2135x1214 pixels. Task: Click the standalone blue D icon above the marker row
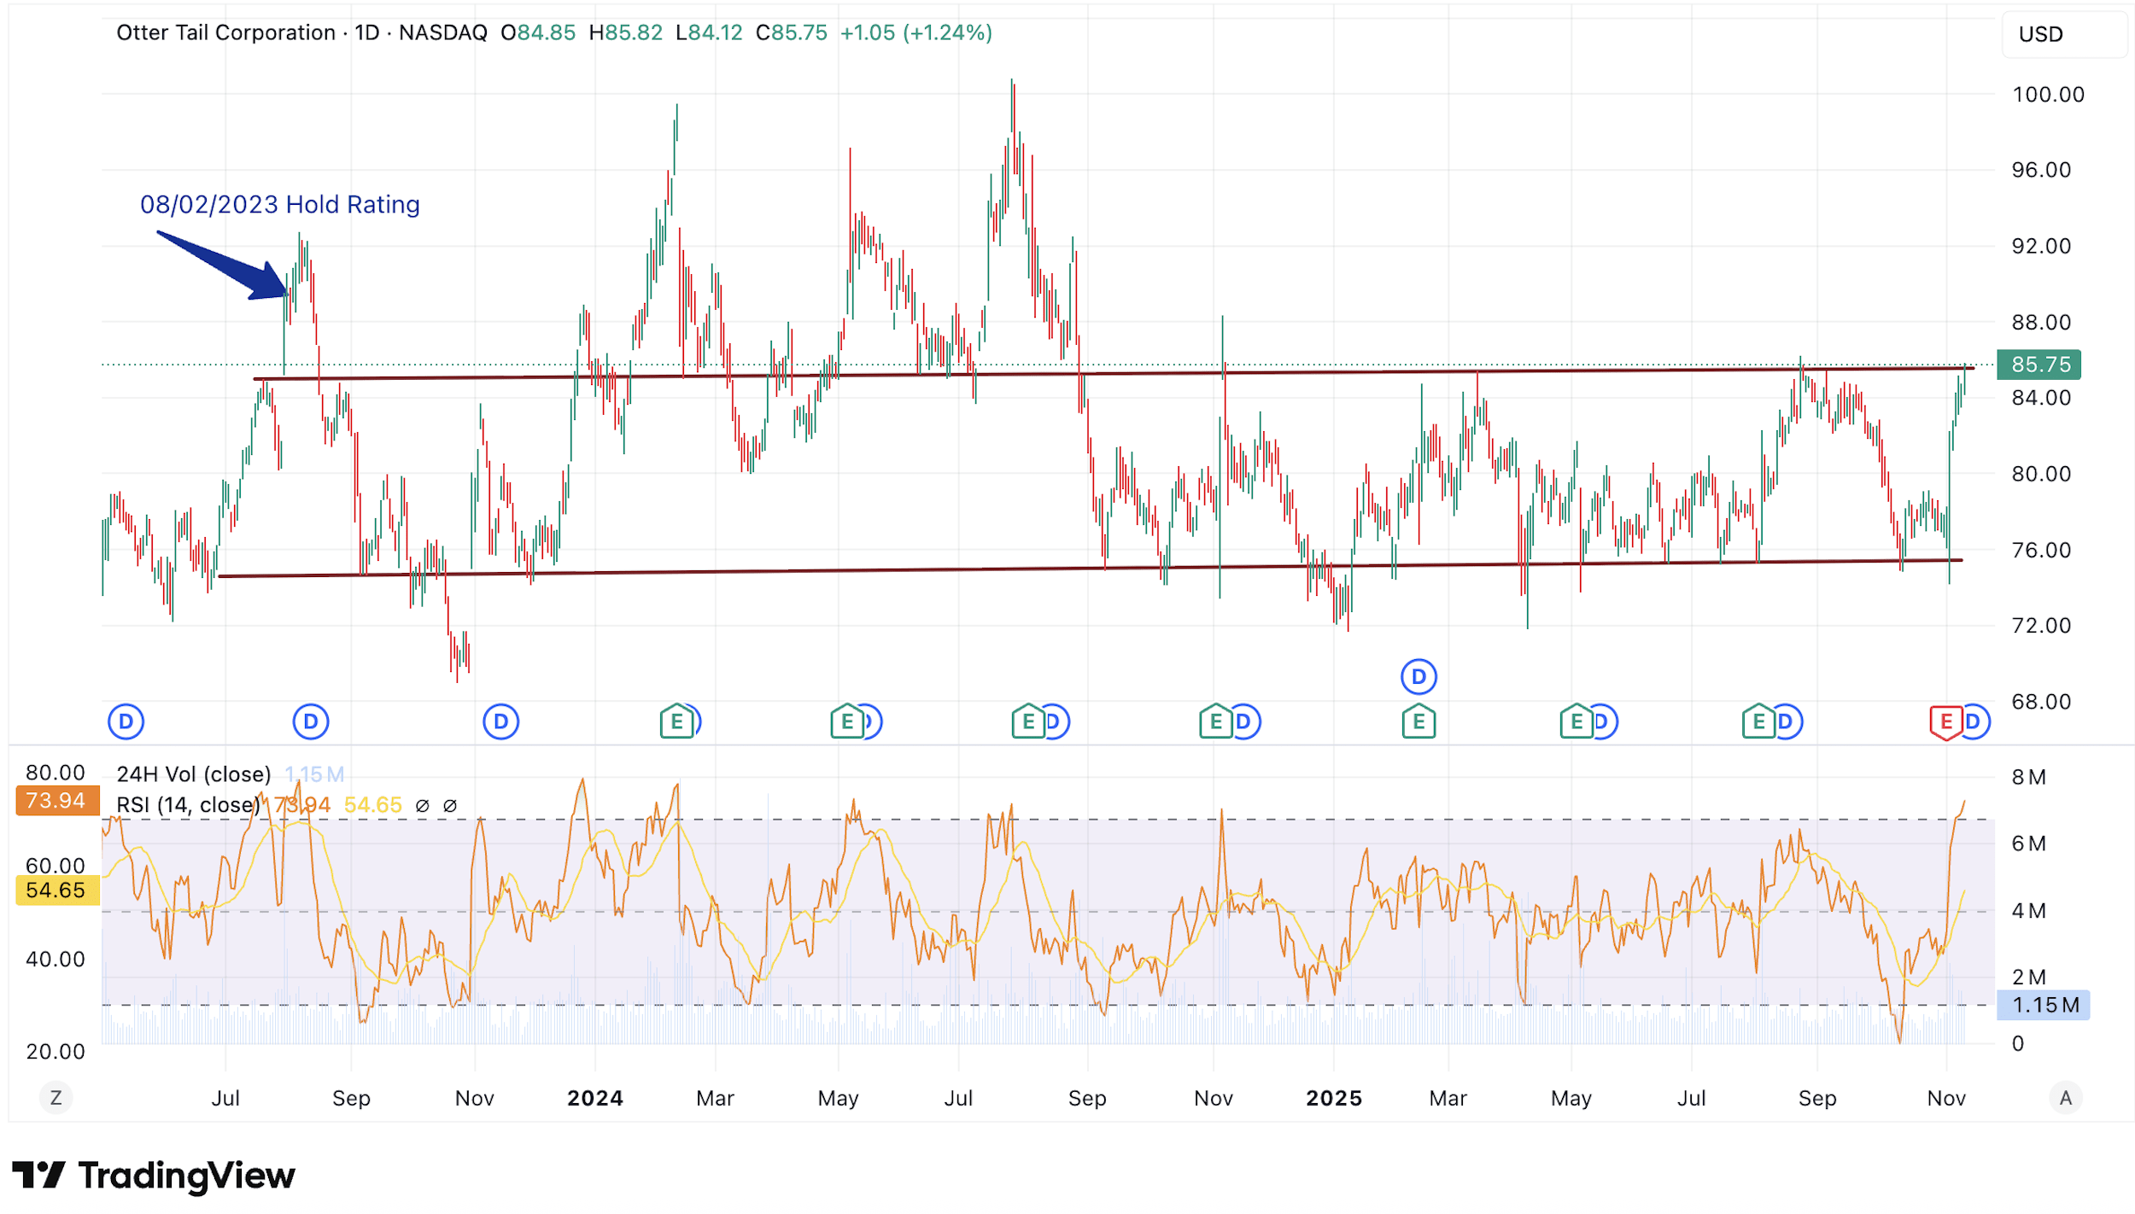(x=1418, y=675)
